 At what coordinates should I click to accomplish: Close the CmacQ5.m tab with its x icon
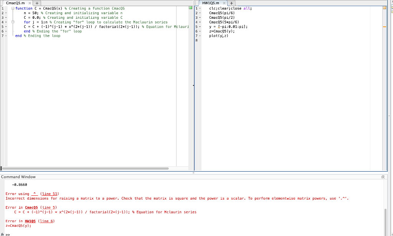point(30,2)
